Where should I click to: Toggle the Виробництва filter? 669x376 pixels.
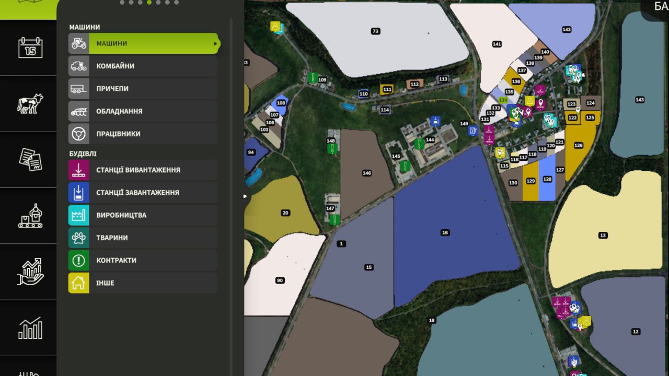[143, 215]
